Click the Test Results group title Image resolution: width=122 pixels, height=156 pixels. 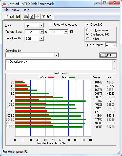click(61, 73)
